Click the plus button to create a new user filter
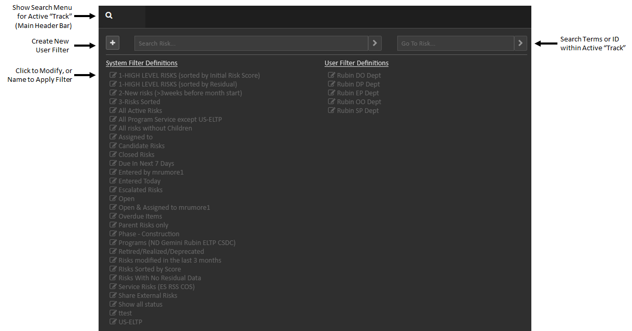The width and height of the screenshot is (632, 331). click(113, 43)
